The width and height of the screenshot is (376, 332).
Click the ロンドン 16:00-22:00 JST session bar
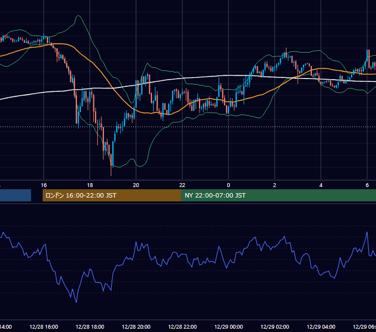(112, 195)
